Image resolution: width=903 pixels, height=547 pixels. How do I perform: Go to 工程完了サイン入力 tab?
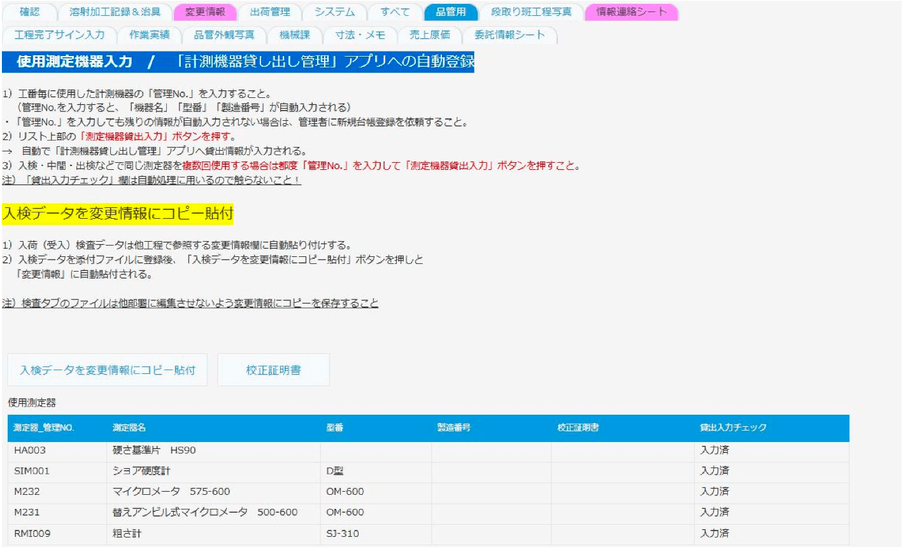[60, 35]
